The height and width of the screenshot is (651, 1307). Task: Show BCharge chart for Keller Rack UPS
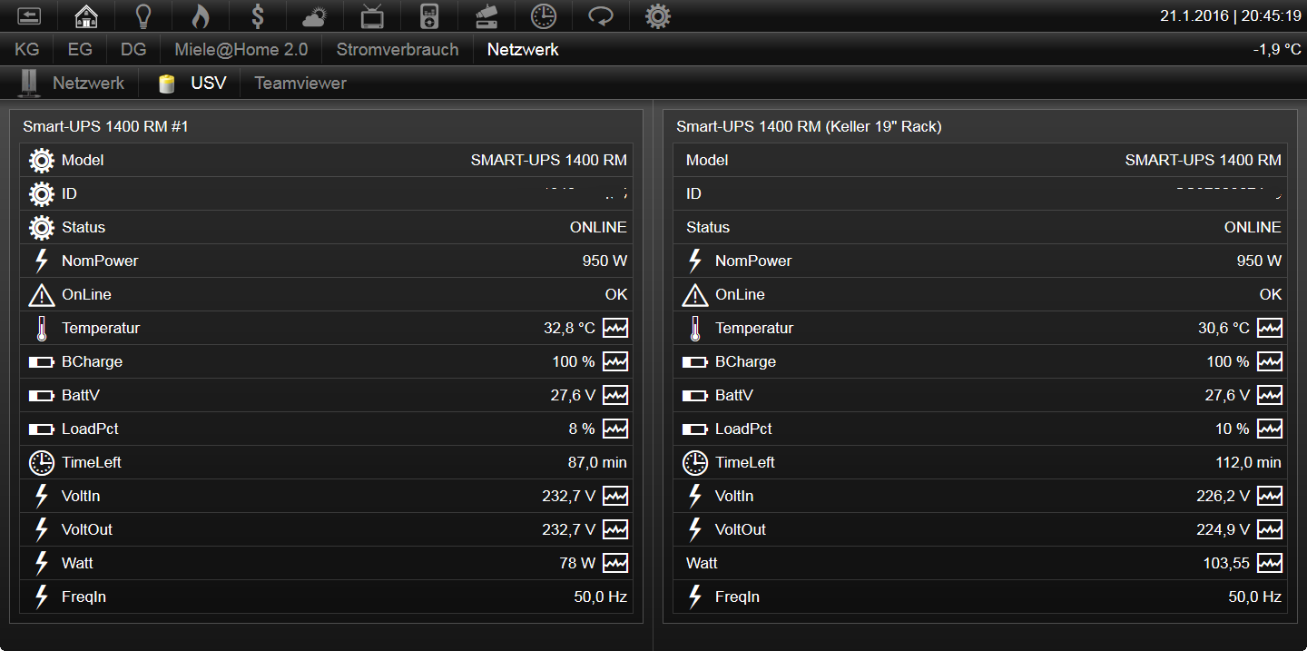tap(1270, 361)
